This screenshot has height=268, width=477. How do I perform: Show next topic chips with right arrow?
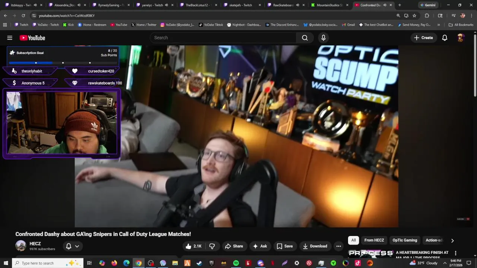tap(452, 240)
